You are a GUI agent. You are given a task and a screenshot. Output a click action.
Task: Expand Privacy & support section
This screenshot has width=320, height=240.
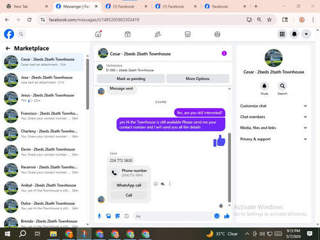[273, 139]
